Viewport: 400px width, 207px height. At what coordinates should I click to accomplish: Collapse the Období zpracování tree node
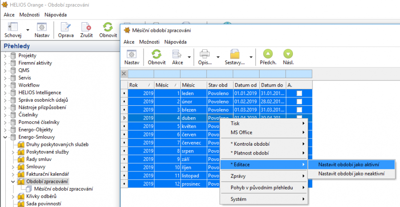[13, 182]
